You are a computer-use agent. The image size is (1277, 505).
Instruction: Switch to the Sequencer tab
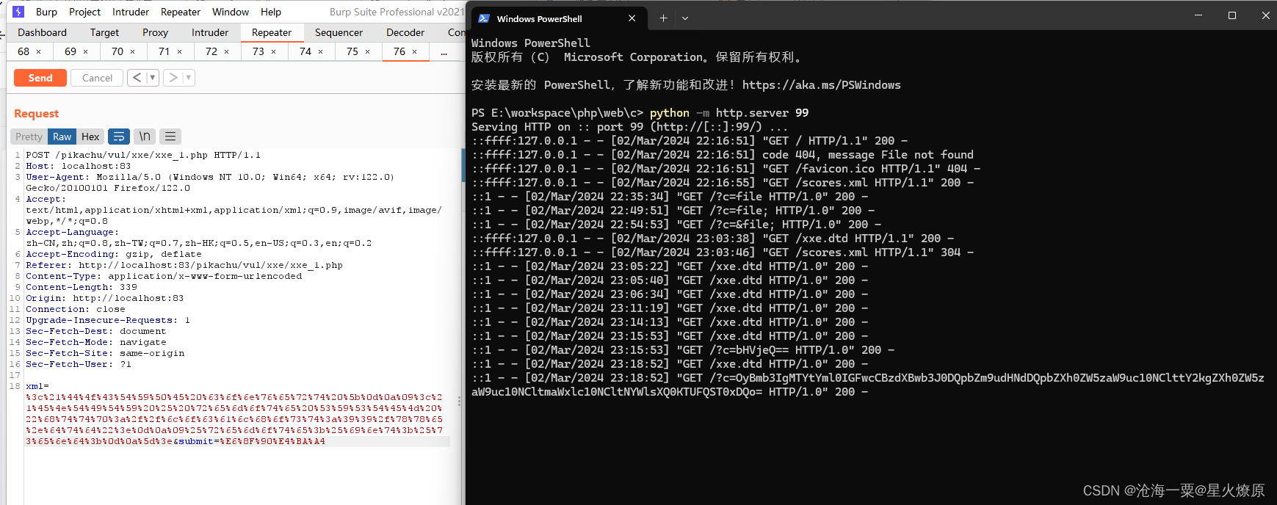pos(339,32)
